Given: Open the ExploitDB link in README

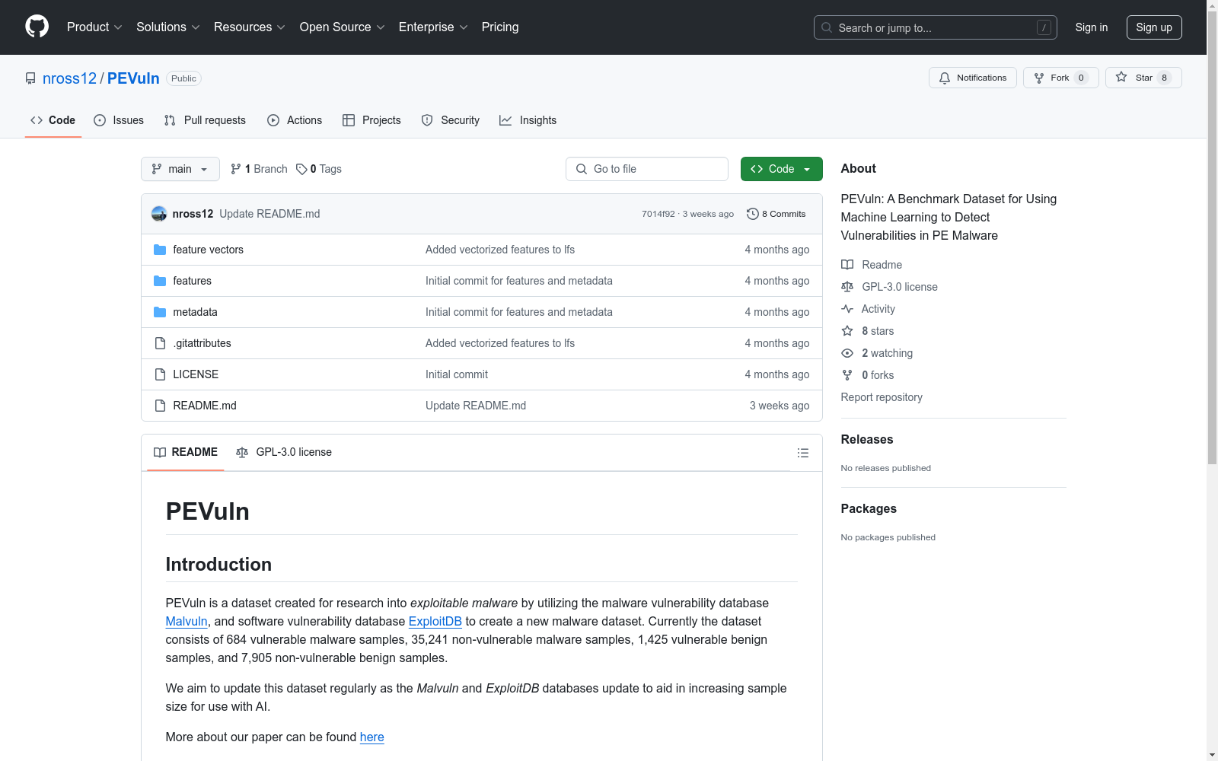Looking at the screenshot, I should [435, 621].
